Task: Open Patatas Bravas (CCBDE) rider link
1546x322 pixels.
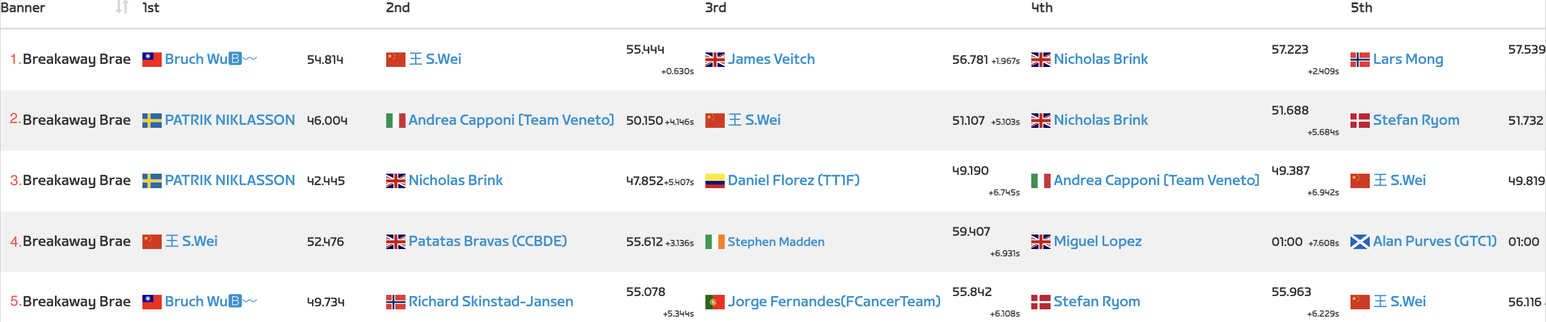Action: coord(488,241)
